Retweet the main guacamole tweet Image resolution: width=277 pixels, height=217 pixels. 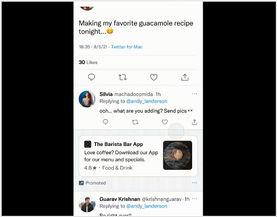click(x=123, y=77)
